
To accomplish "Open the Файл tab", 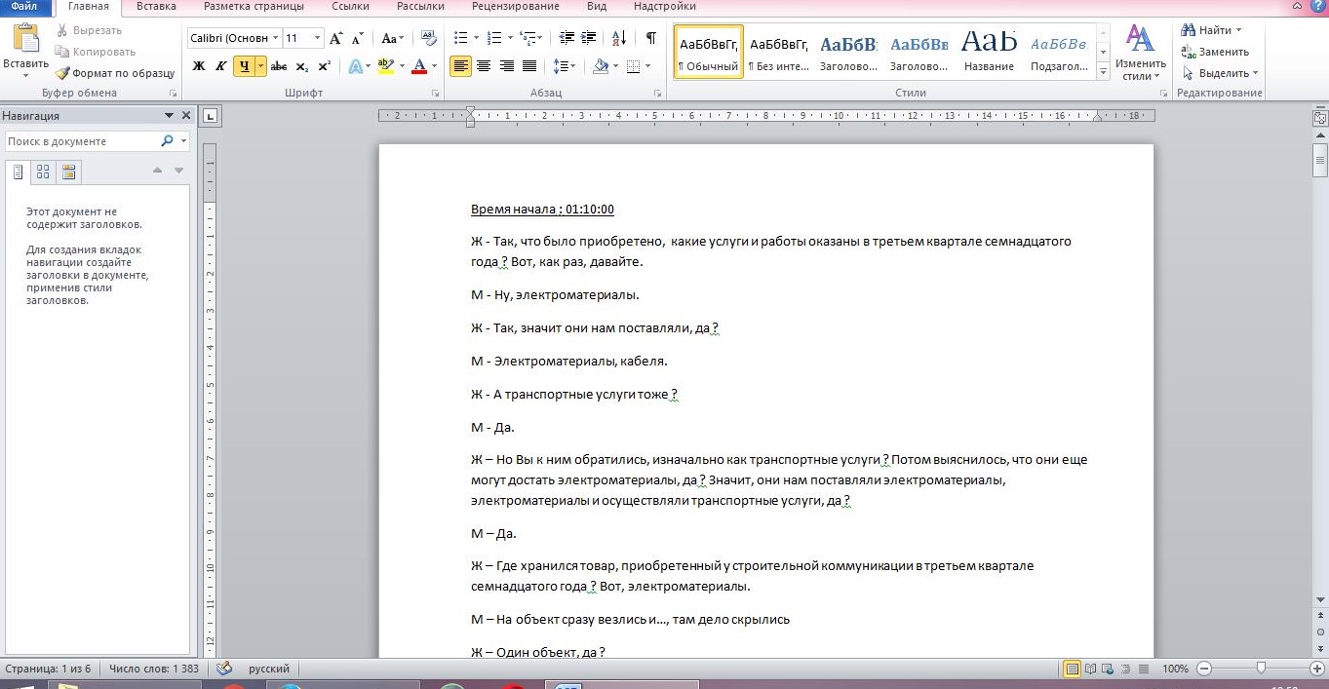I will [23, 6].
